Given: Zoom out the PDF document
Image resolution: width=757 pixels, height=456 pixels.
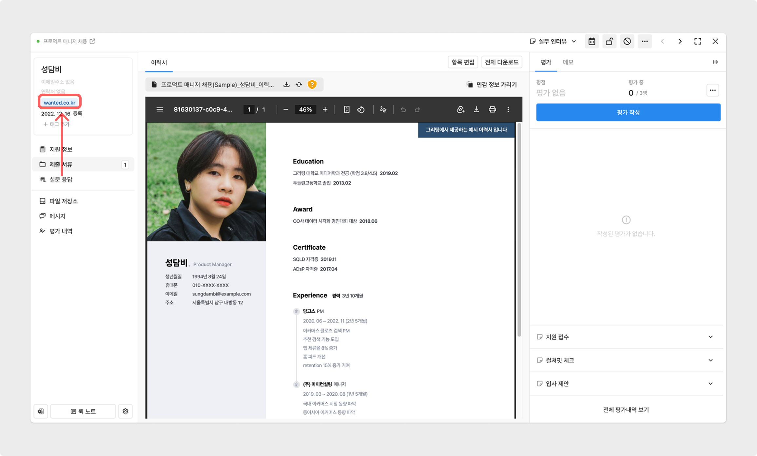Looking at the screenshot, I should click(286, 109).
